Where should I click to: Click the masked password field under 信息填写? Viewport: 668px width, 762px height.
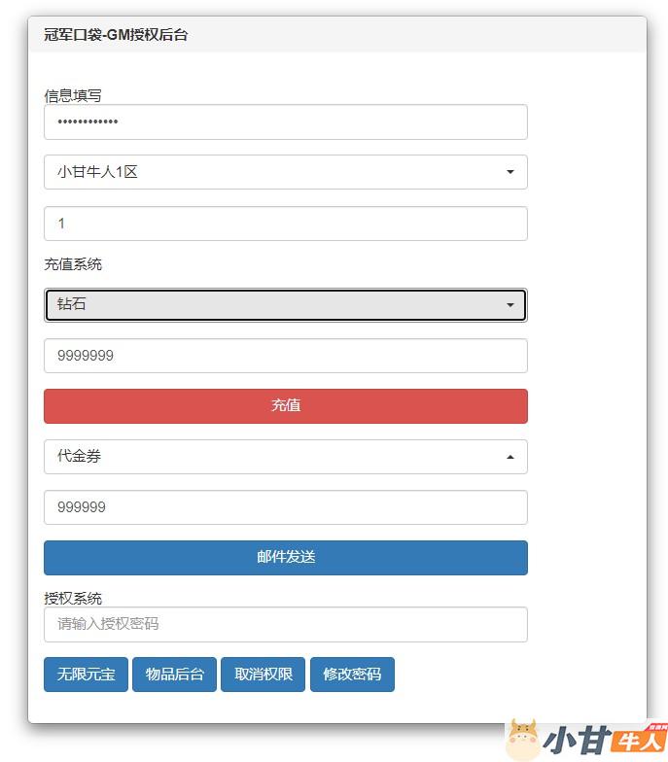(285, 122)
